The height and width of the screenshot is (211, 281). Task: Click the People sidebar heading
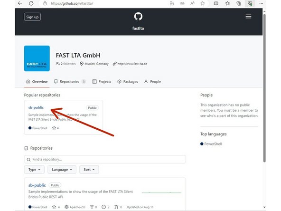tap(206, 95)
